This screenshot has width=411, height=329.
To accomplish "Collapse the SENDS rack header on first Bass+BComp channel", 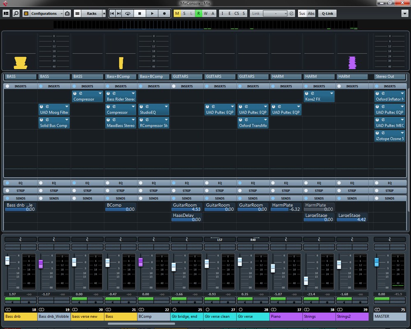I will (x=120, y=198).
